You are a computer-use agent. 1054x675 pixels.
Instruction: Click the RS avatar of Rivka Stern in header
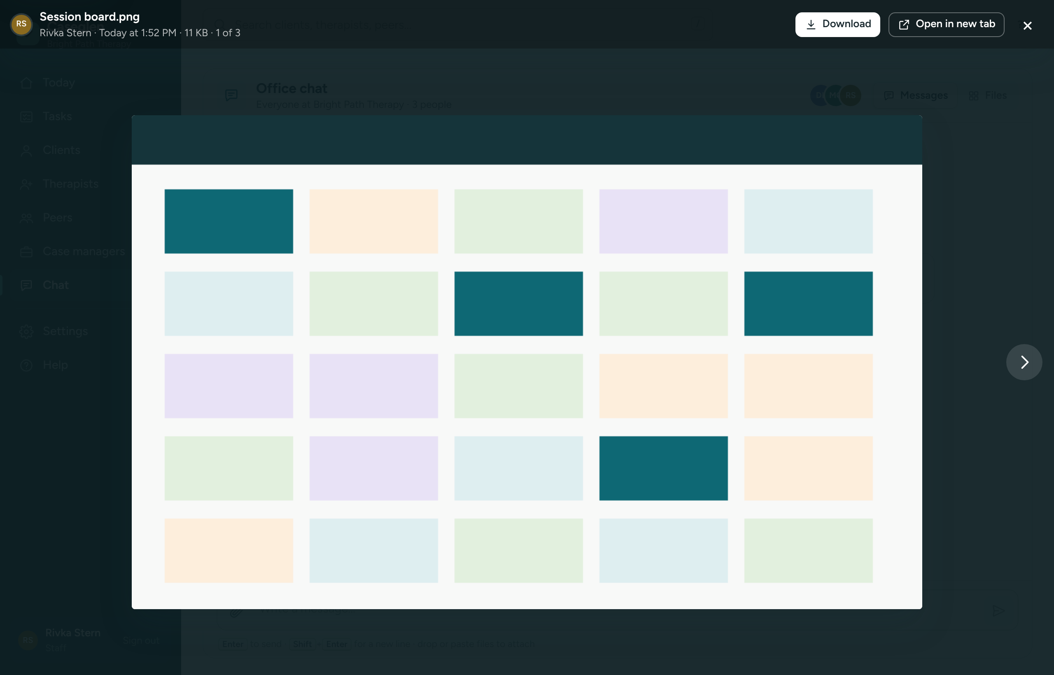point(21,24)
